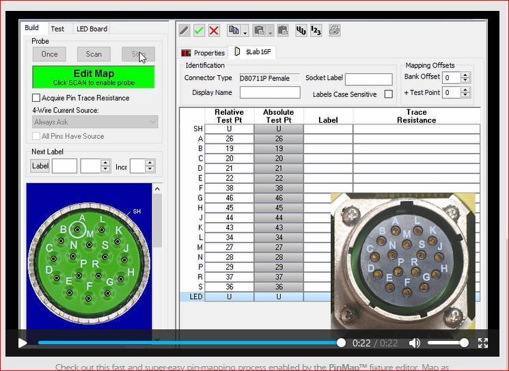The image size is (509, 371).
Task: Click the 123 numbering icon
Action: pos(316,31)
